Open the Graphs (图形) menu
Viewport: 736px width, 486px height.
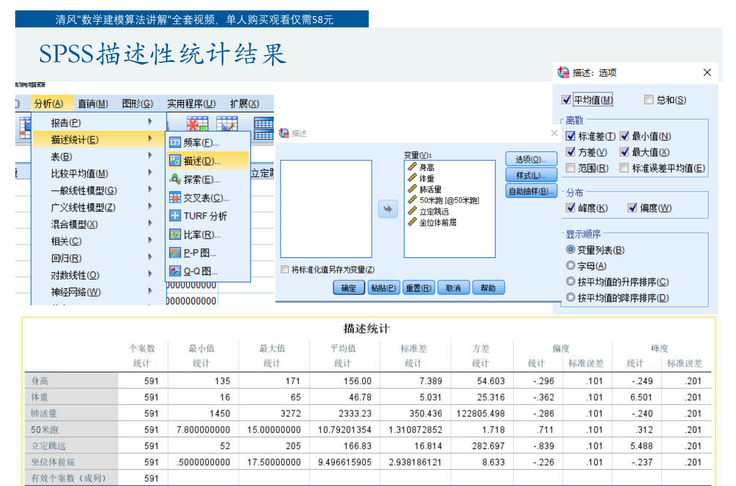(137, 104)
